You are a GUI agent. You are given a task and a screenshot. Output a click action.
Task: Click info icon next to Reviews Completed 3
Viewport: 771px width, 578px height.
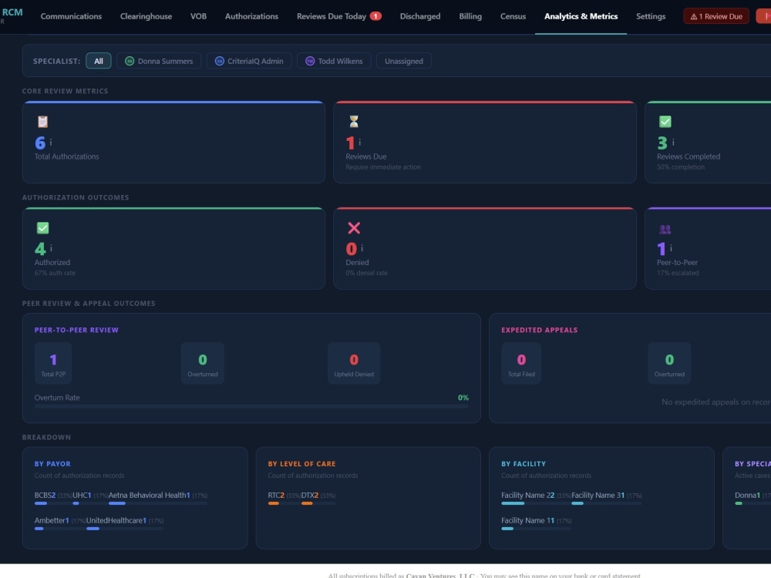tap(673, 142)
